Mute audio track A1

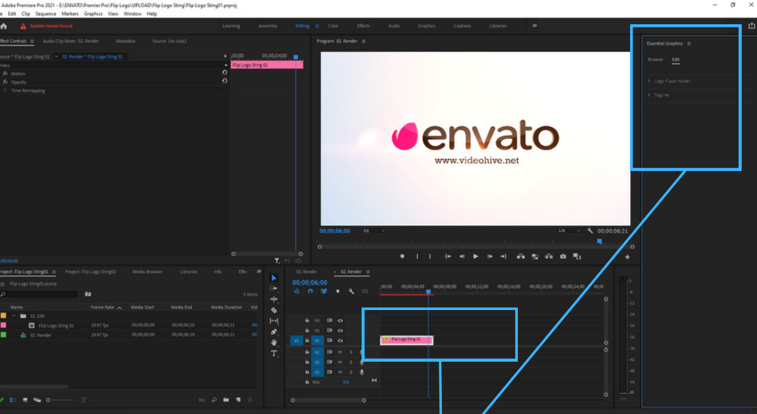point(341,352)
